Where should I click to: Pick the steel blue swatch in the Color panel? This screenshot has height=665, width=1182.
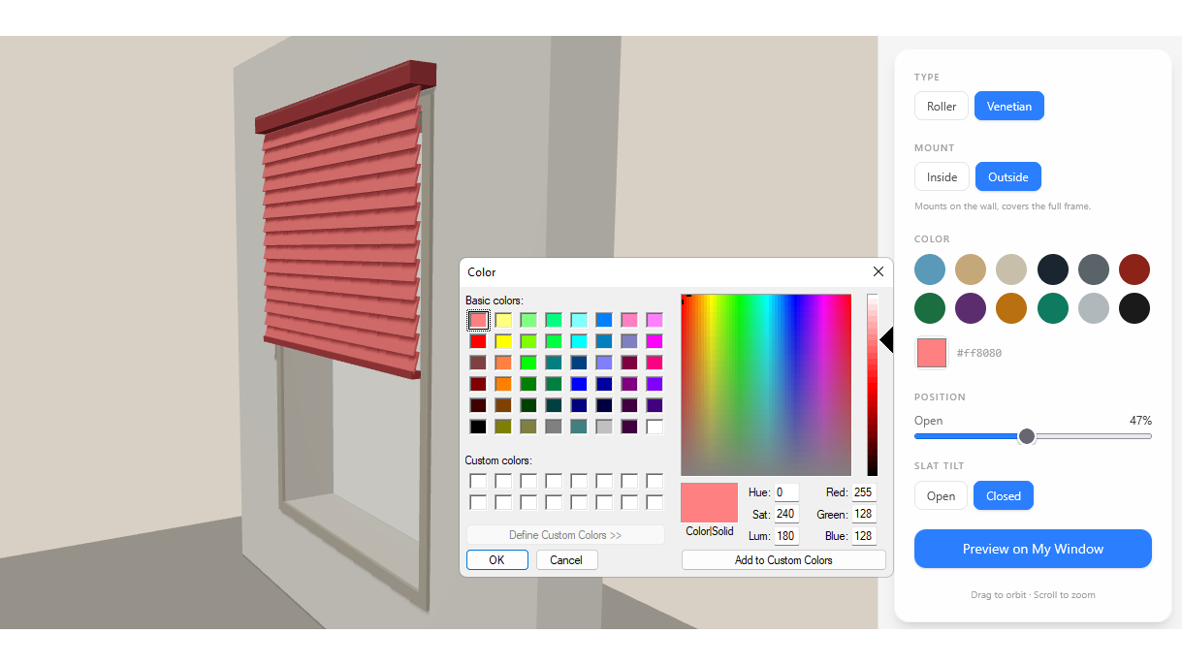(x=930, y=269)
